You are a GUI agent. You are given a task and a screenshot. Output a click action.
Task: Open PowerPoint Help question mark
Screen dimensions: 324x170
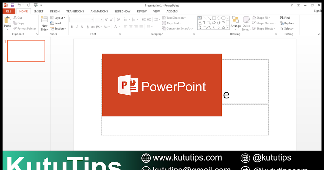tap(292, 5)
